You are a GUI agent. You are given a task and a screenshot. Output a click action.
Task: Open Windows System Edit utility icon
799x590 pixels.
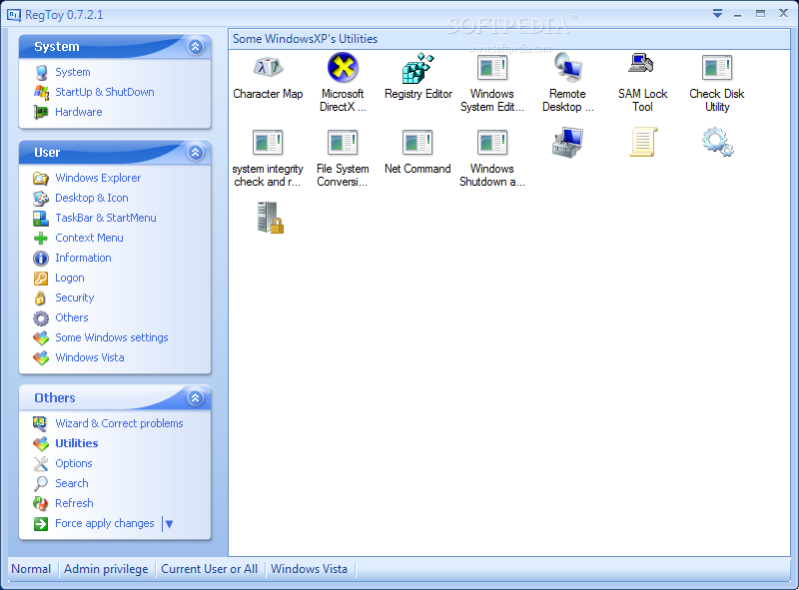[x=492, y=68]
